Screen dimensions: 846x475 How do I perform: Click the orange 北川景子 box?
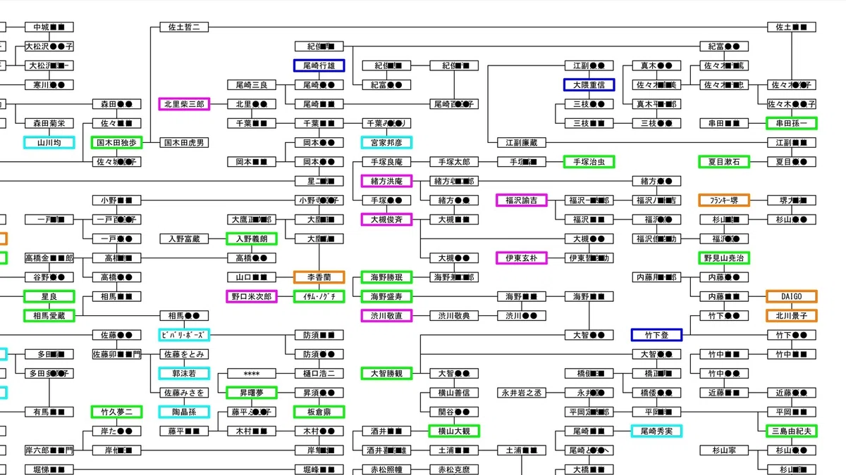792,315
